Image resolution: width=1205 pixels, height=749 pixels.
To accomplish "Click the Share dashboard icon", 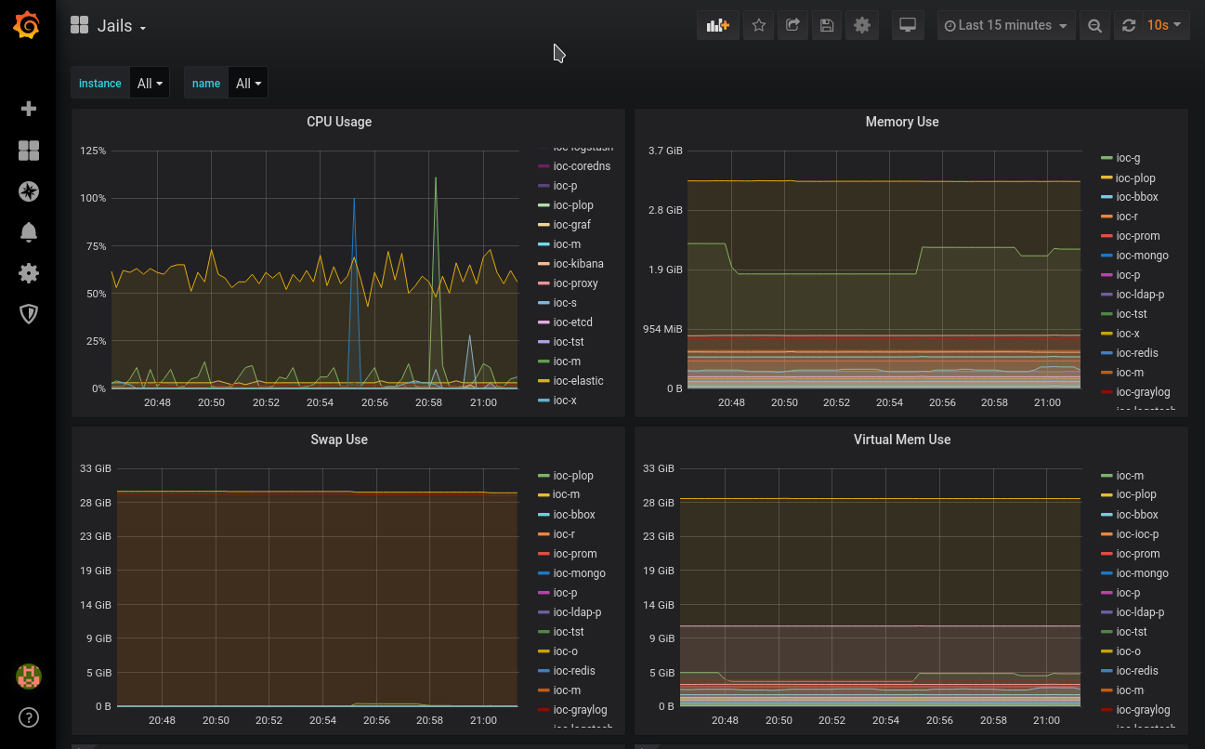I will (792, 26).
